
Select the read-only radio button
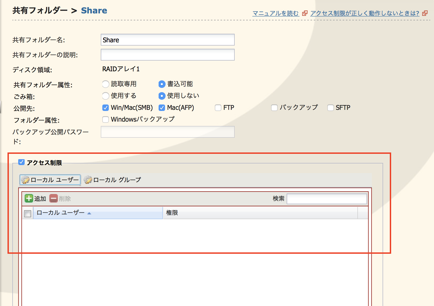[106, 84]
